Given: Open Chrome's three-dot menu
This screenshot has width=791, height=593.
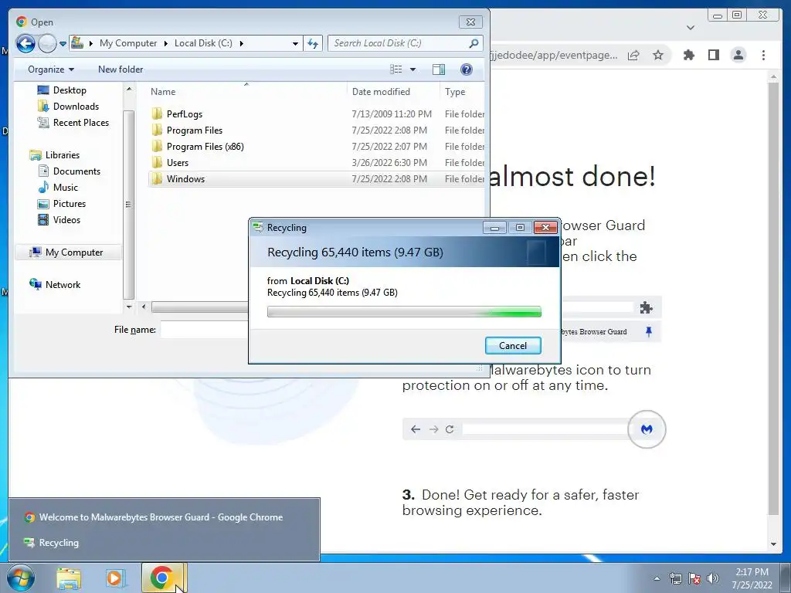Looking at the screenshot, I should (x=763, y=55).
